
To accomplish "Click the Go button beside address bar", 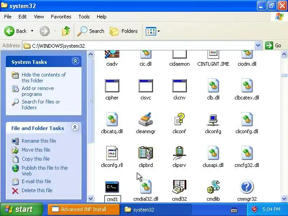I will tap(273, 45).
